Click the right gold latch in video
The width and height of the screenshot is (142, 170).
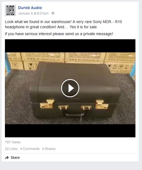point(102,105)
